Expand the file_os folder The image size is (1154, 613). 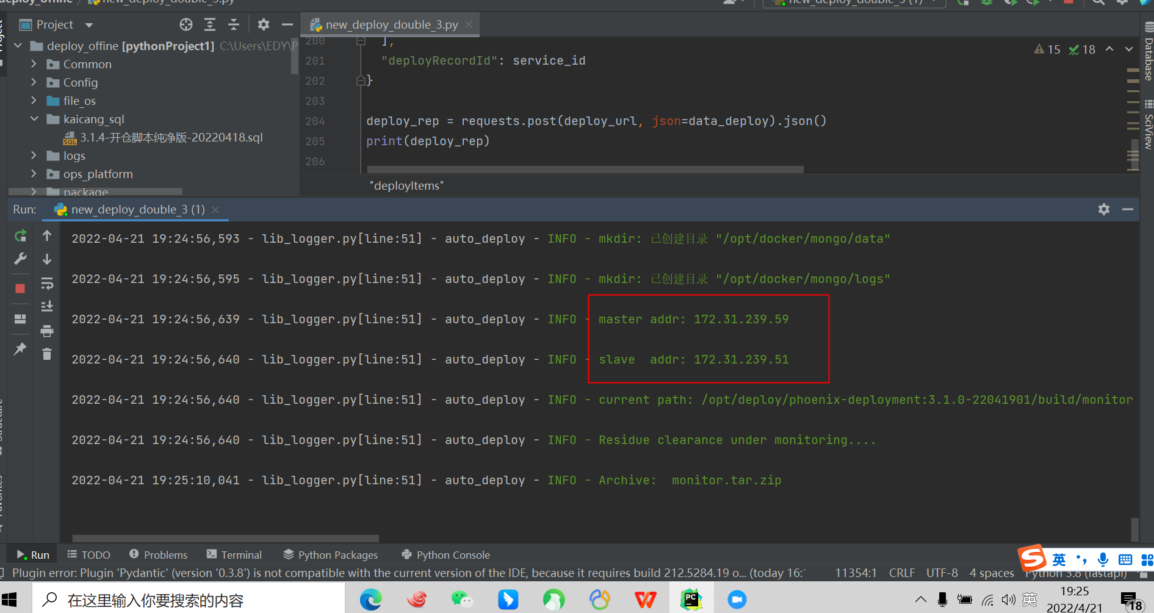coord(34,101)
